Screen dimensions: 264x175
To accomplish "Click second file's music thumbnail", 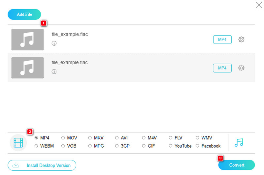I will 27,68.
